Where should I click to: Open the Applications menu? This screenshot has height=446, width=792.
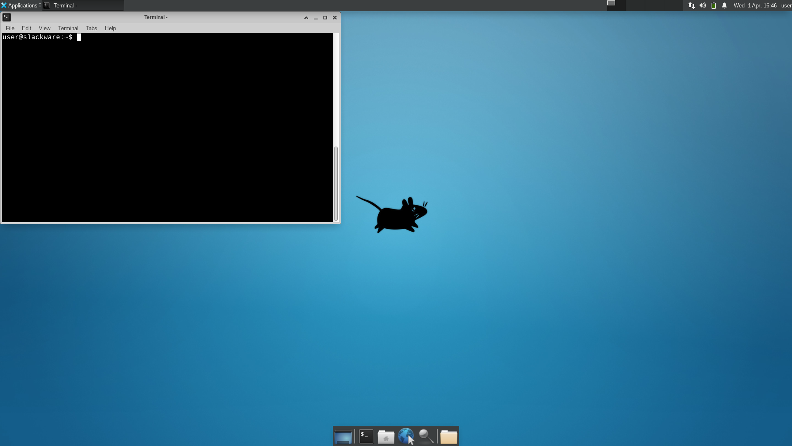click(x=19, y=5)
